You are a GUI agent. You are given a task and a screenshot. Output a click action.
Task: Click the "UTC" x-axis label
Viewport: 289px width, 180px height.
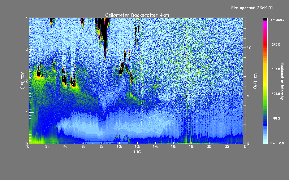pos(137,152)
